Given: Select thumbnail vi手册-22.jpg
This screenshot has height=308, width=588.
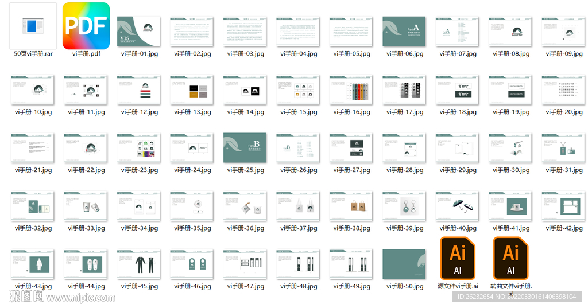Looking at the screenshot, I should (86, 148).
